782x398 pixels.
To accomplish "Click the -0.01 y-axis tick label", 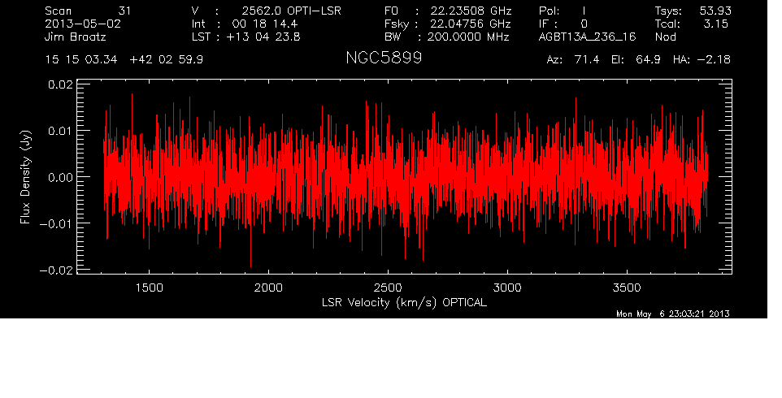I will click(56, 223).
